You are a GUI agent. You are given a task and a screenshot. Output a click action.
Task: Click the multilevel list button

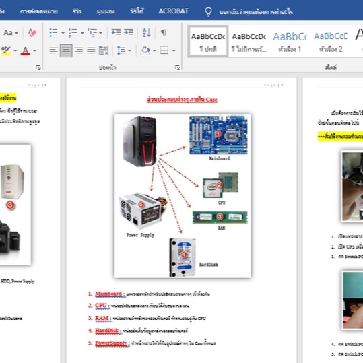tap(92, 32)
